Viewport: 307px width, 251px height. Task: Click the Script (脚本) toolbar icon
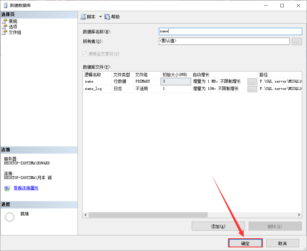point(83,17)
